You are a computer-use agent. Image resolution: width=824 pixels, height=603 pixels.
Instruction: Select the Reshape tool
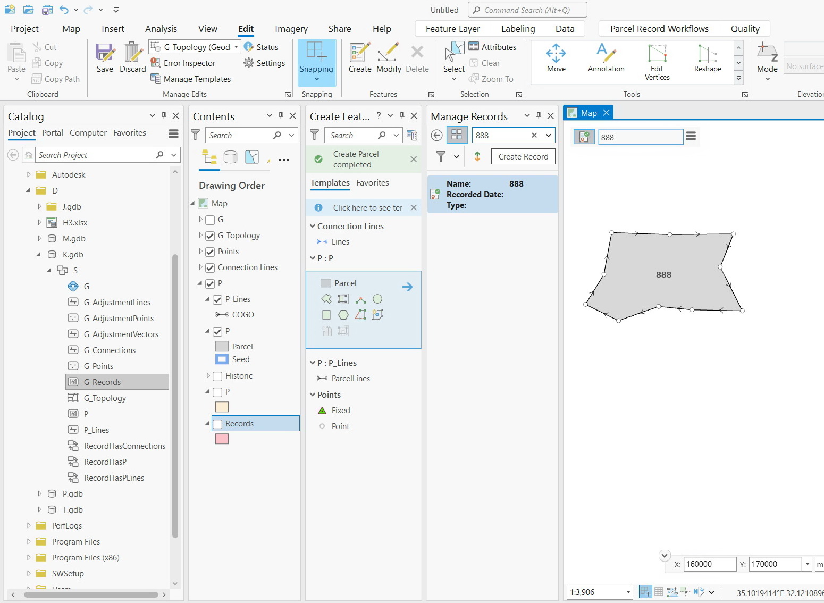[707, 57]
